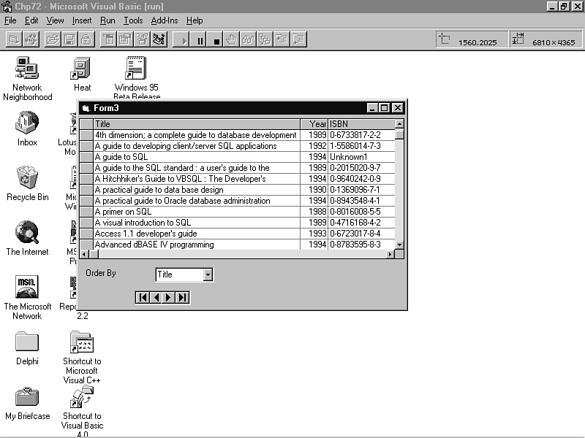
Task: Click the Break (pause) toolbar button
Action: click(x=200, y=40)
